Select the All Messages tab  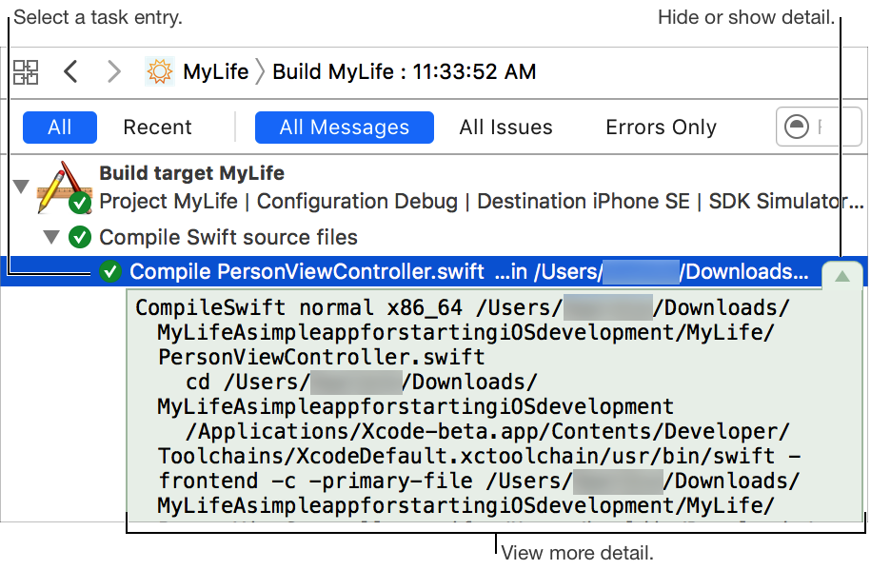click(344, 128)
